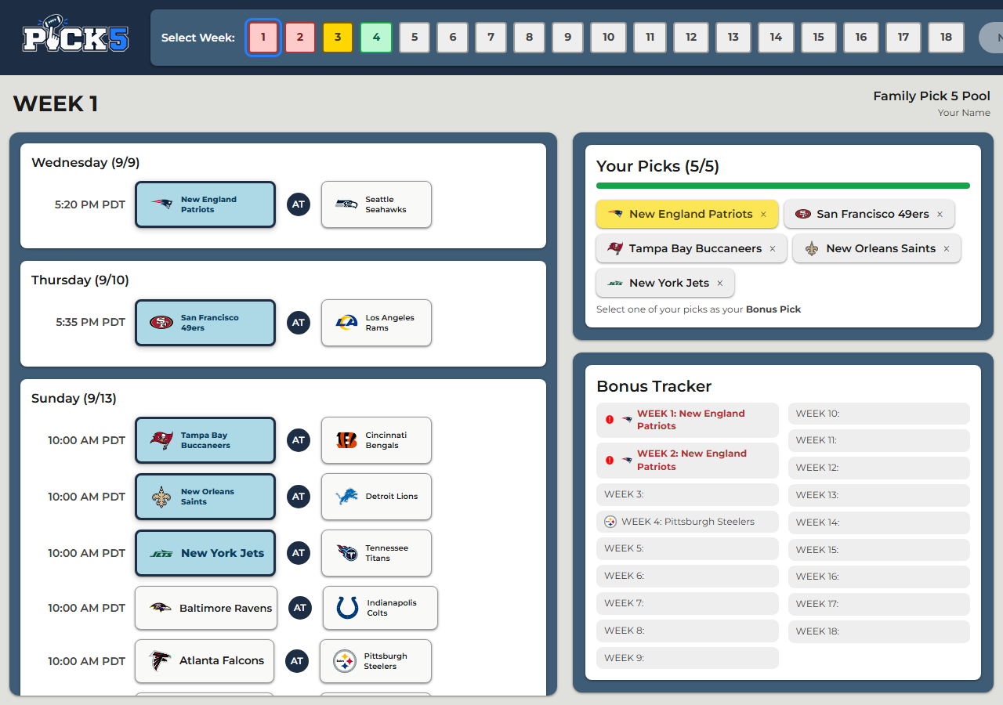Click the Week 18 bonus tracker slot

[879, 631]
